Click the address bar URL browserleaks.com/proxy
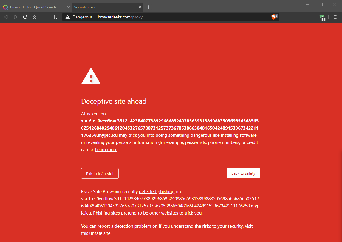342x242 pixels. (120, 17)
